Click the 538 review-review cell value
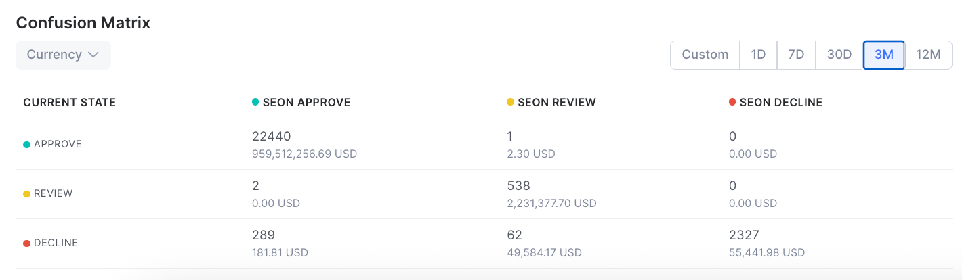 [518, 186]
